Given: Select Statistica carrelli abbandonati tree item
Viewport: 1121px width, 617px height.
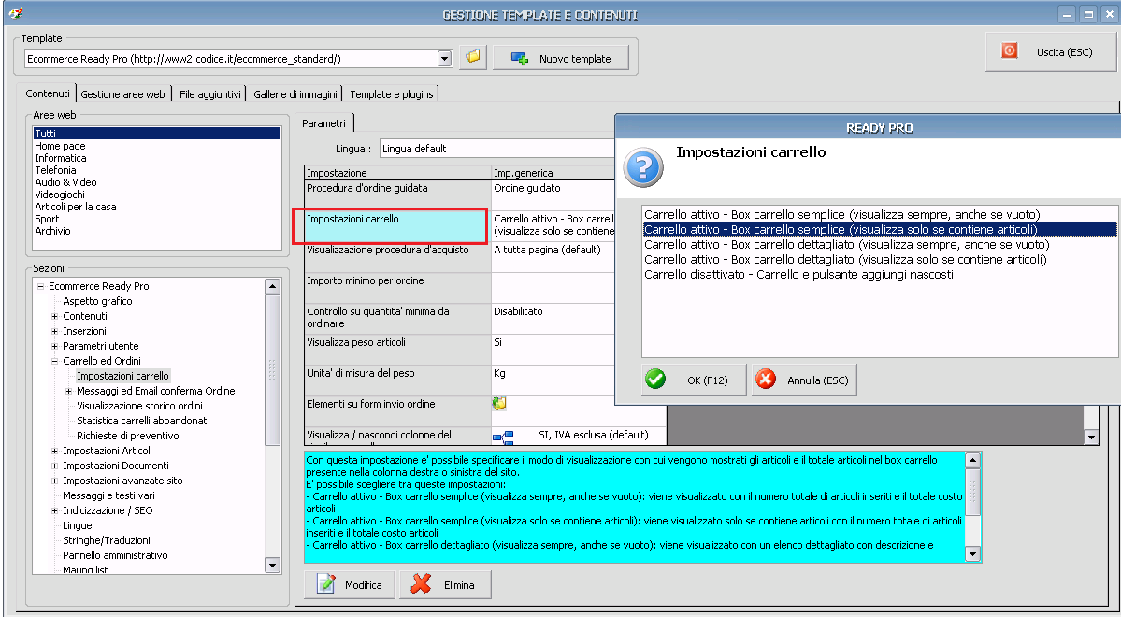Looking at the screenshot, I should pyautogui.click(x=143, y=421).
